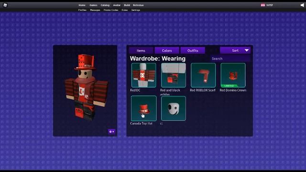
Task: Go to the Profiles link
Action: pos(82,10)
